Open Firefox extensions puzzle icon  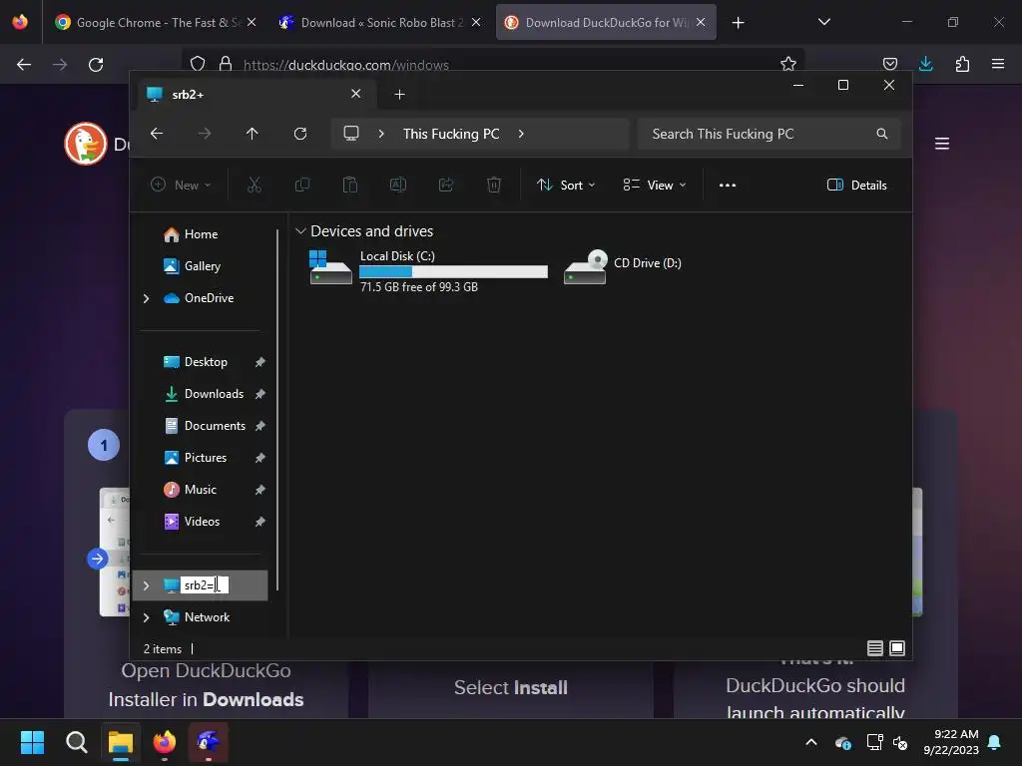coord(962,64)
